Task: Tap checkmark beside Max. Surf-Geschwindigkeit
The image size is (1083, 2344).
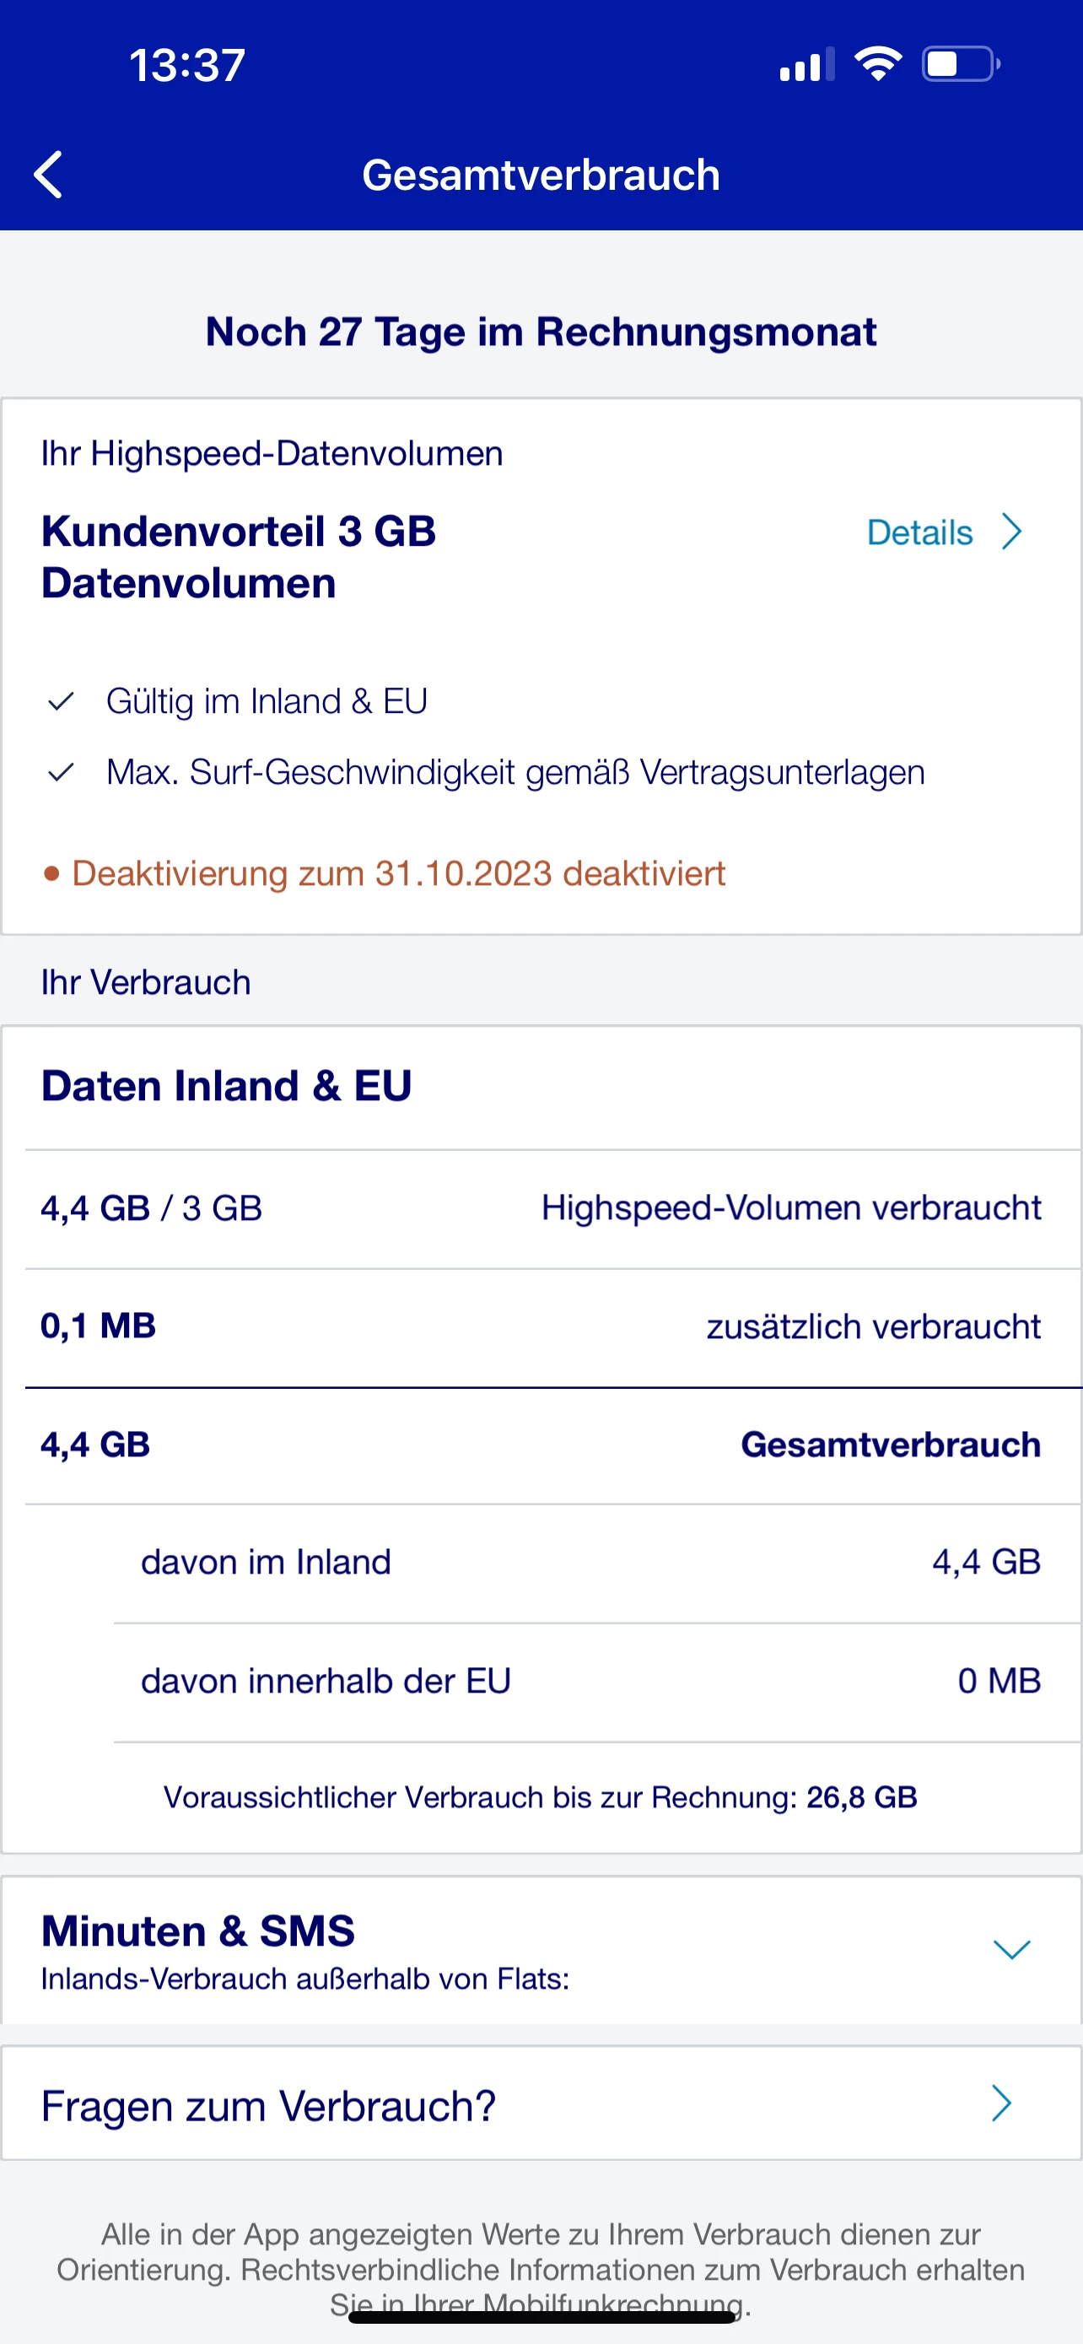Action: 61,773
